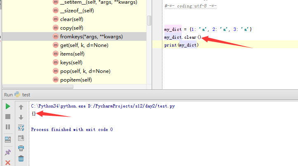Click the method icon beside popitem(self)

tap(56, 79)
